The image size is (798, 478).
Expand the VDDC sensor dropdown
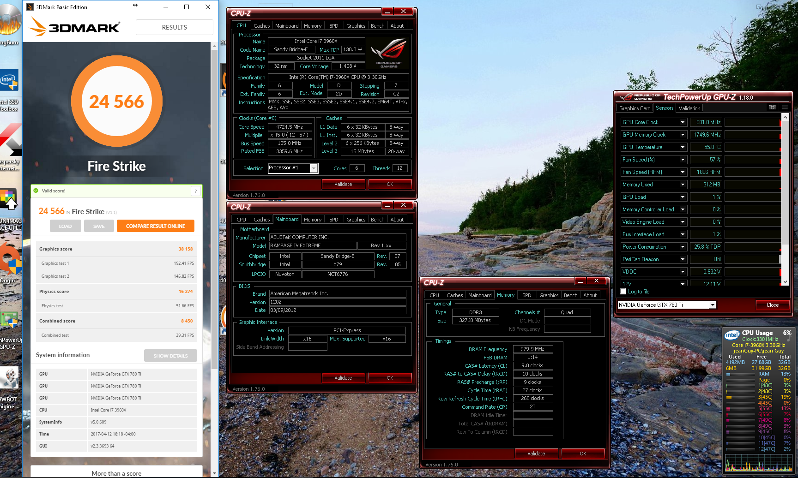click(683, 272)
